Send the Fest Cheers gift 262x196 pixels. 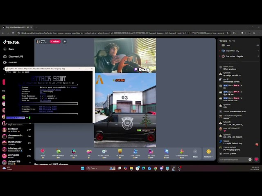point(136,154)
